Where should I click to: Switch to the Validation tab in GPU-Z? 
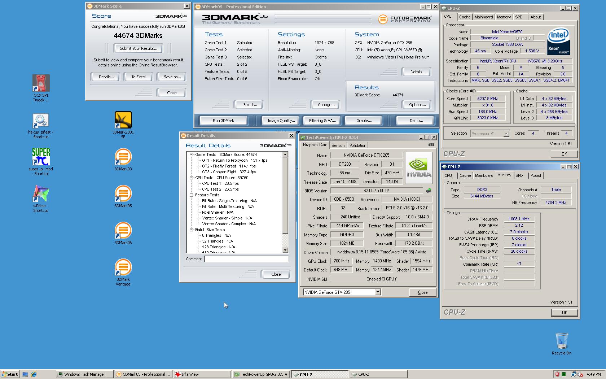click(x=358, y=145)
